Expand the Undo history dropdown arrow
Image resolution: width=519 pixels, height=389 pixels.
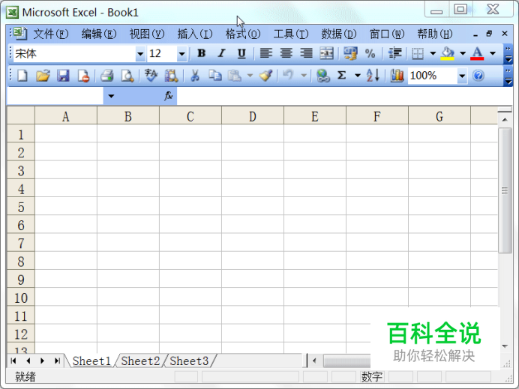(x=304, y=76)
